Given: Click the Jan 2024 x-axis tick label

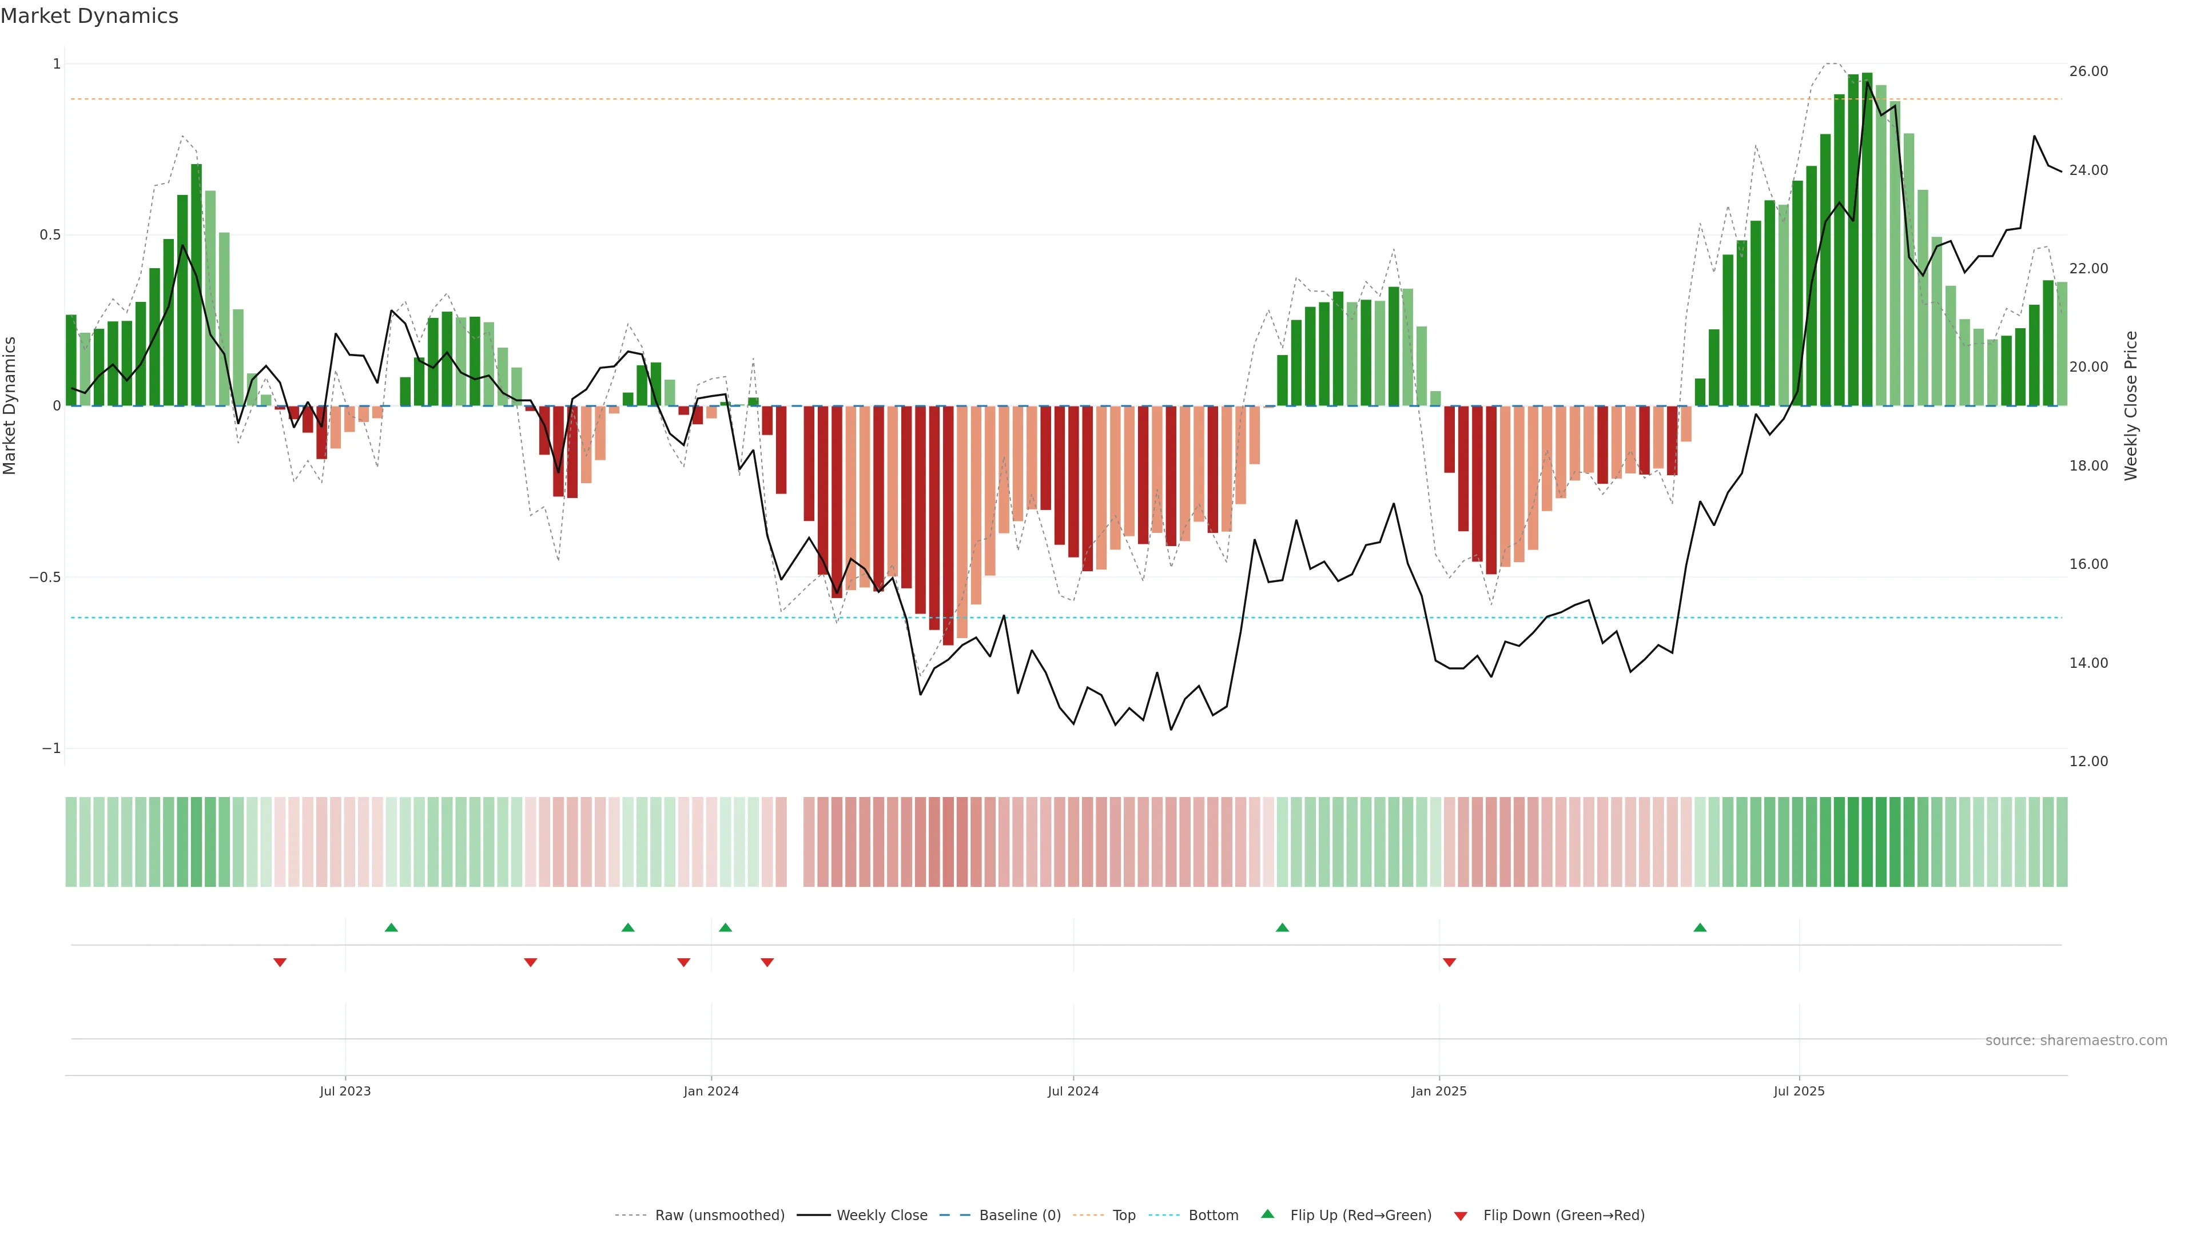Looking at the screenshot, I should [x=711, y=1091].
